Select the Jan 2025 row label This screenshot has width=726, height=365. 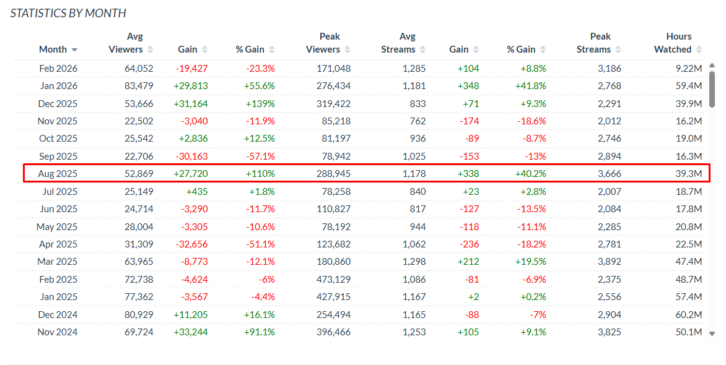59,297
